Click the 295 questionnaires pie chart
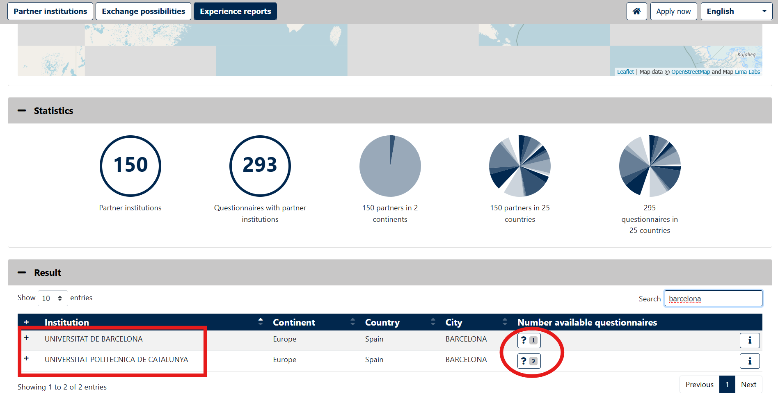The width and height of the screenshot is (778, 401). click(x=650, y=166)
